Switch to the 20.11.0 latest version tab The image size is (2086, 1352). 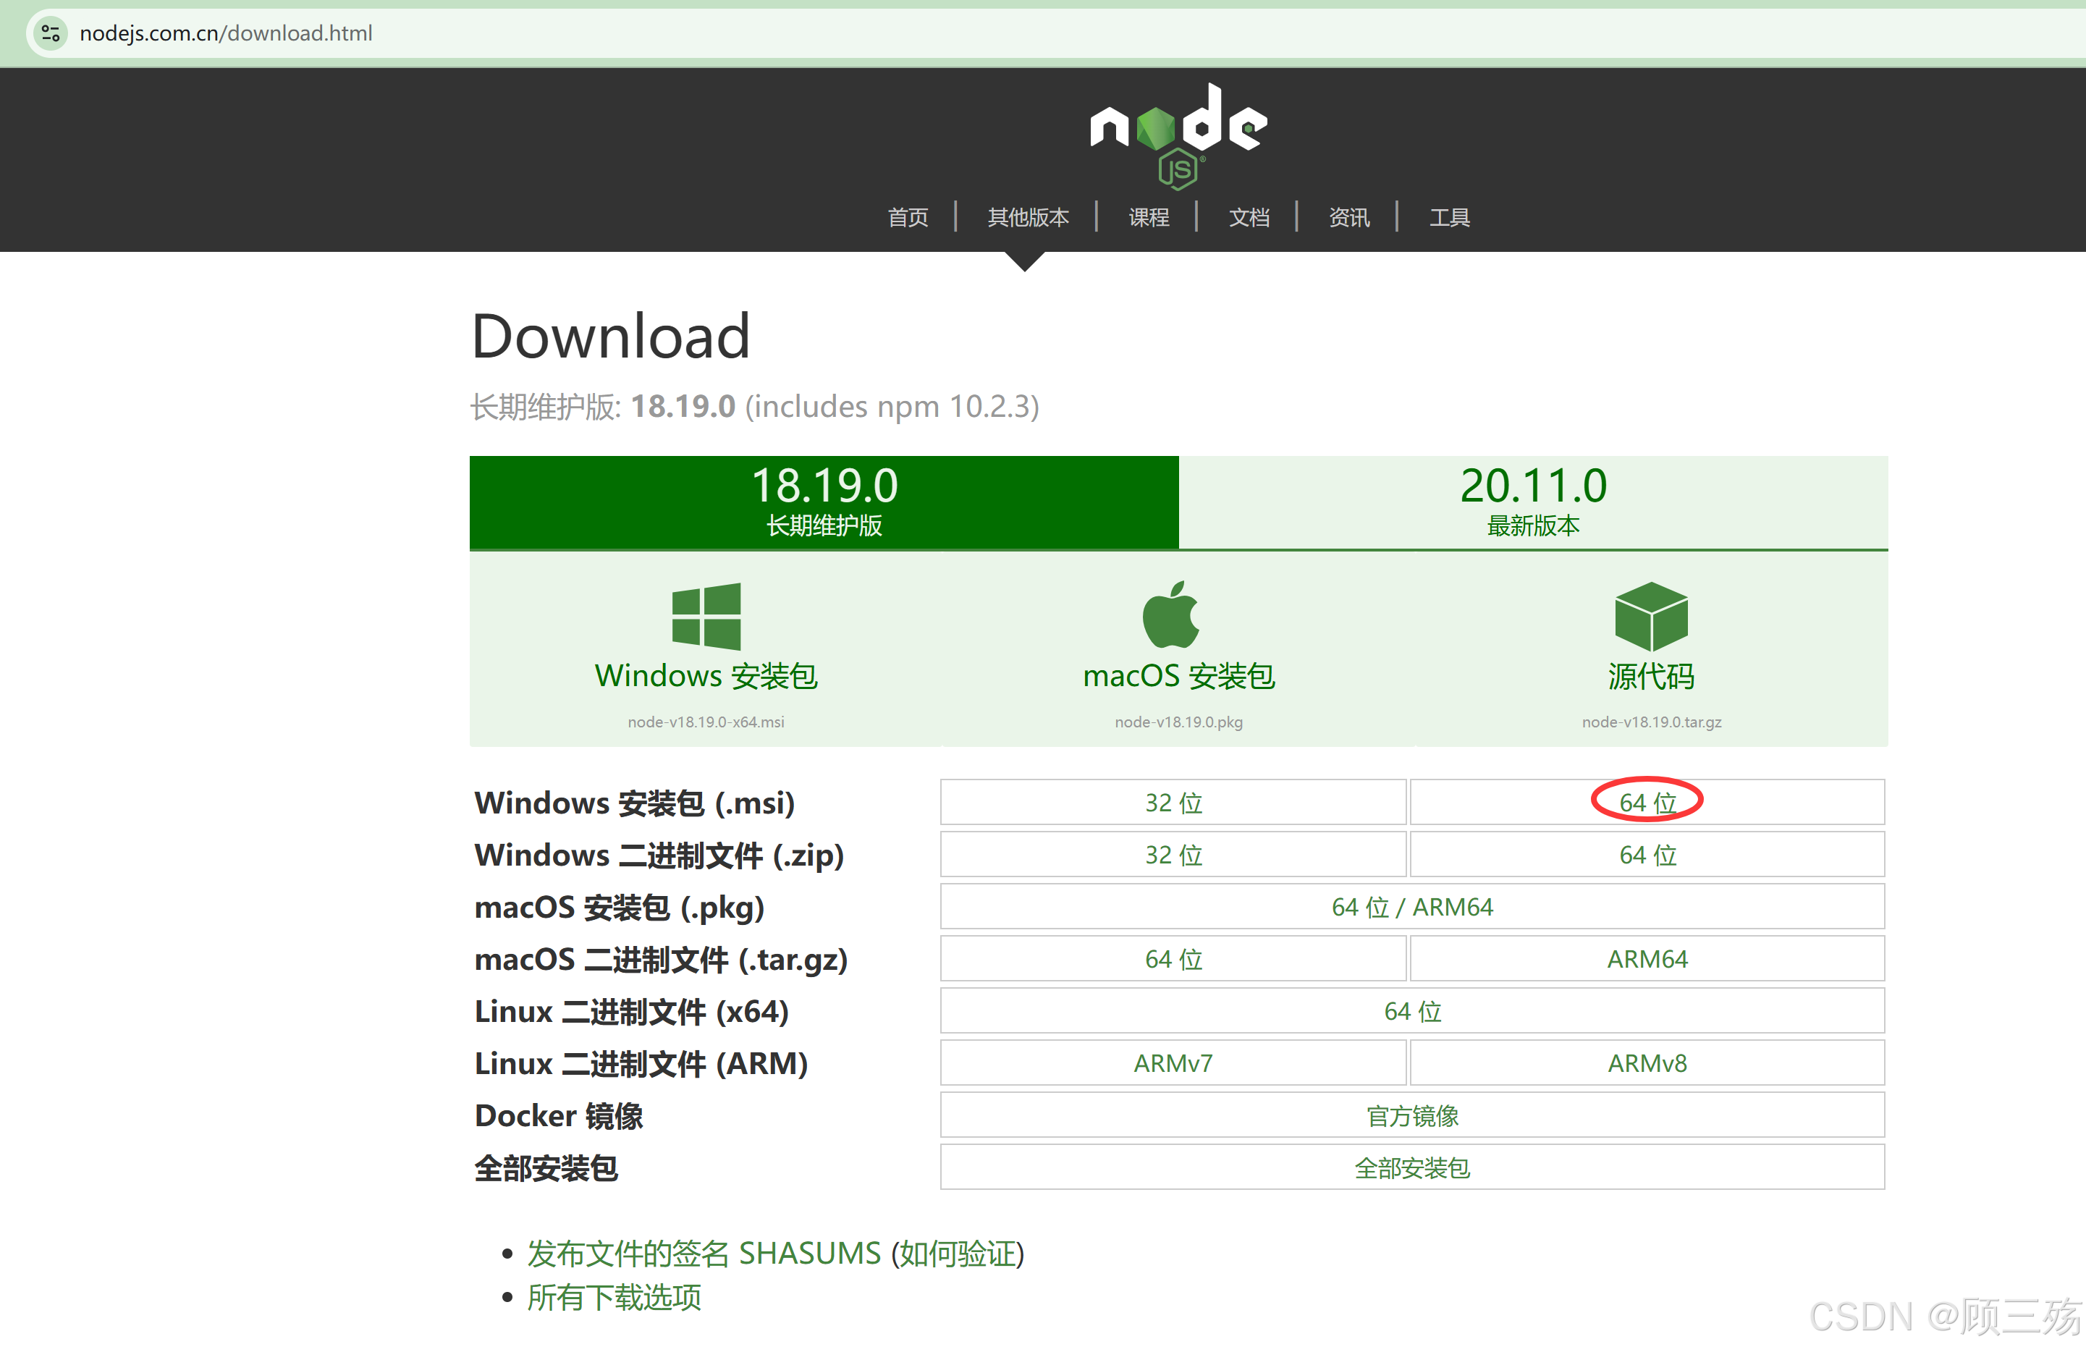(x=1533, y=502)
